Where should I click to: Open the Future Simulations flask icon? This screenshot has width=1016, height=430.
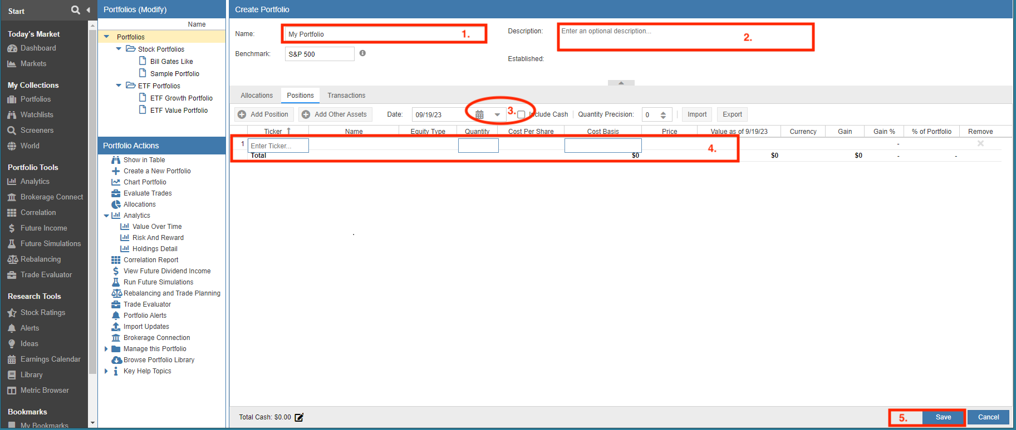click(12, 244)
